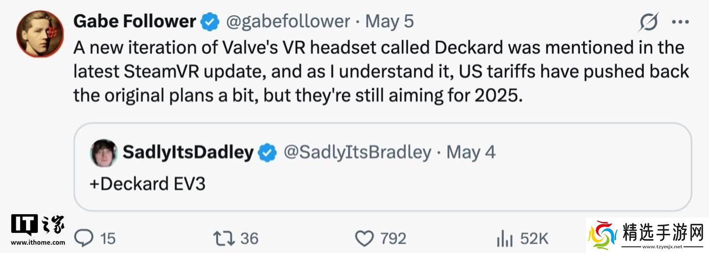The height and width of the screenshot is (253, 709).
Task: Click the IT之家 ithome.com logo
Action: point(37,230)
